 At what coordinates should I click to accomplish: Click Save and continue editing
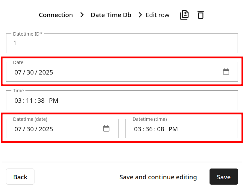click(158, 177)
